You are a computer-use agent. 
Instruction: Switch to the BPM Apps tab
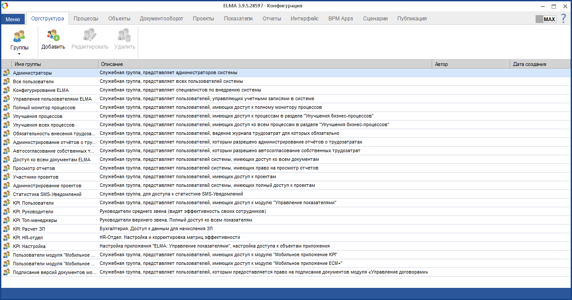(341, 19)
